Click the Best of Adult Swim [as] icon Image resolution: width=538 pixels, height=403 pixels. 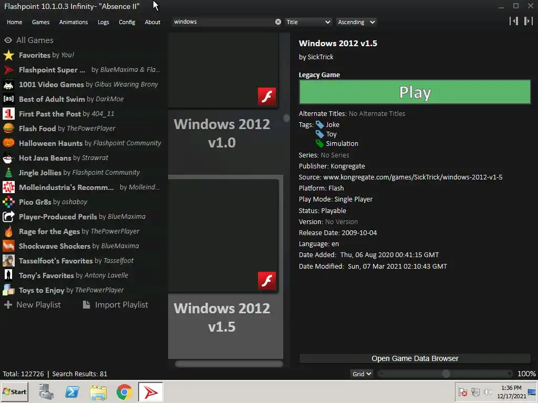tap(8, 99)
